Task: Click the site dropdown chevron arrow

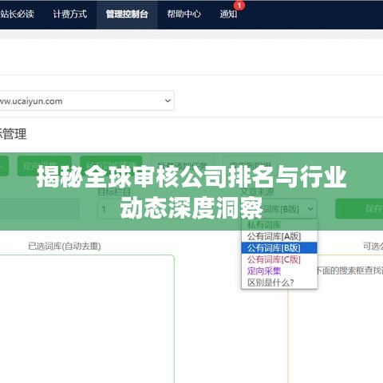Action: (x=168, y=101)
